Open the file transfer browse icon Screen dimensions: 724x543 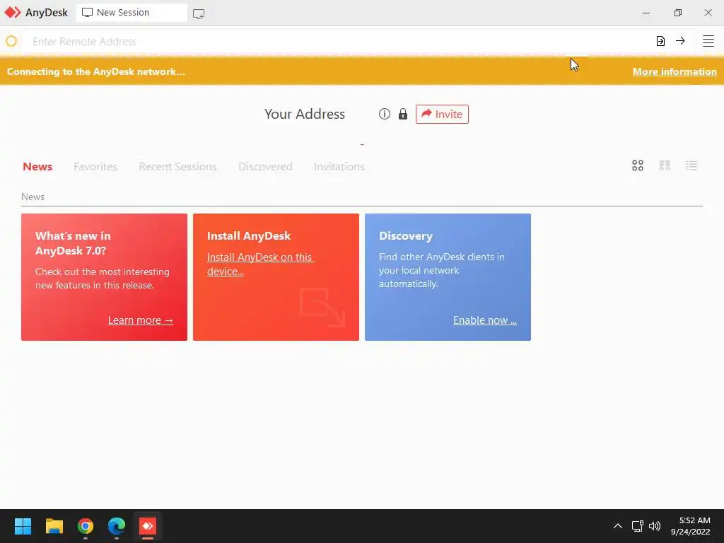[660, 41]
